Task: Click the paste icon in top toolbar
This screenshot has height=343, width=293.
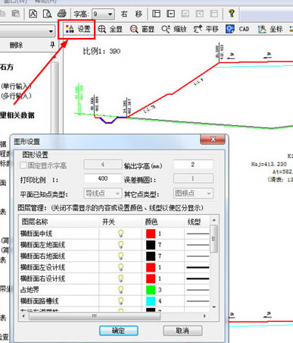Action: [x=16, y=14]
